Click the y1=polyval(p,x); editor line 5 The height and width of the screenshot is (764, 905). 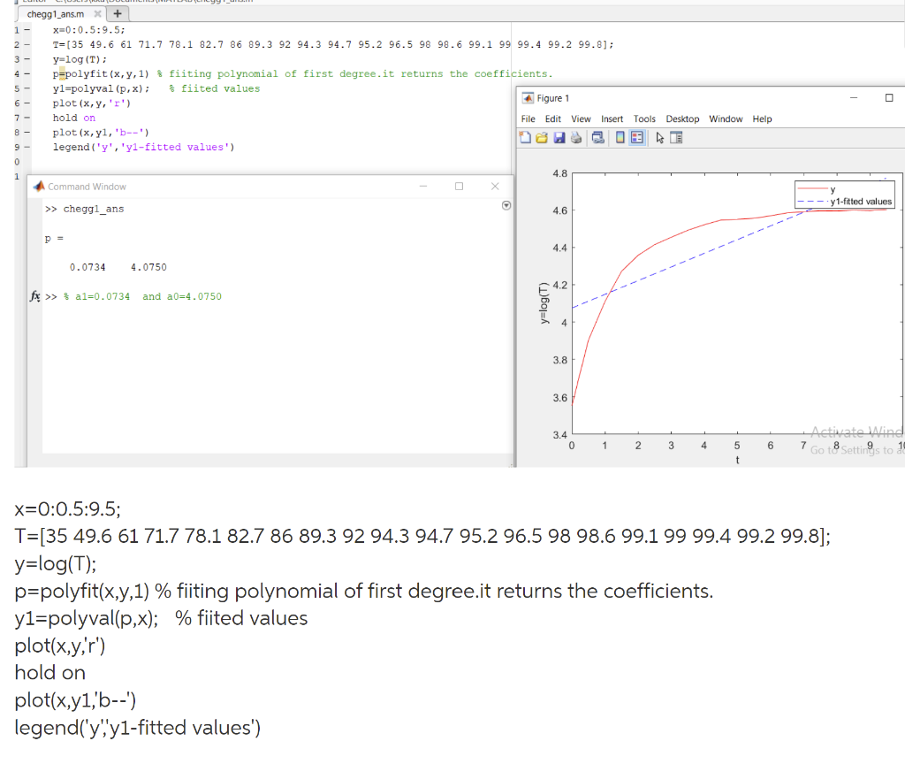coord(101,88)
